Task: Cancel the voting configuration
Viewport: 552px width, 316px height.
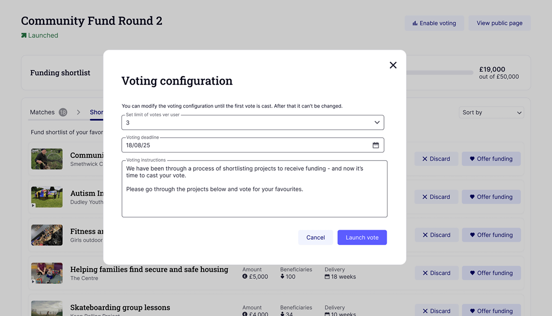Action: pos(315,237)
